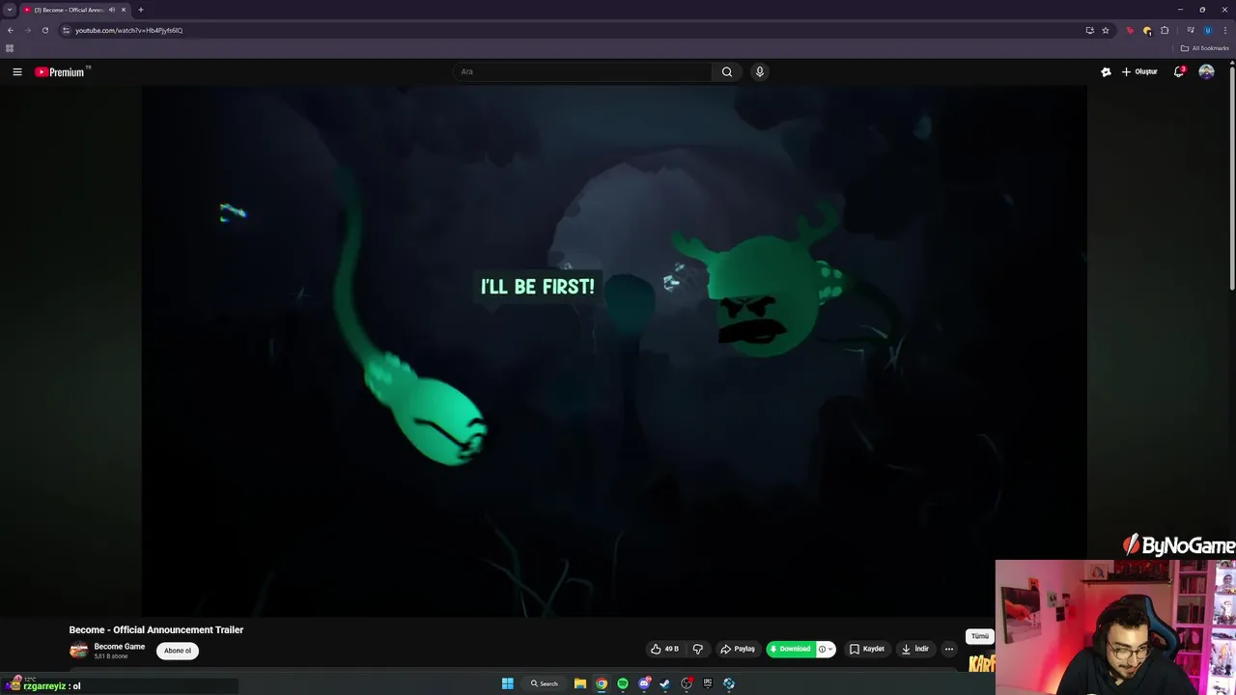Click the green Download button
Screen dimensions: 1236x695
pos(792,649)
